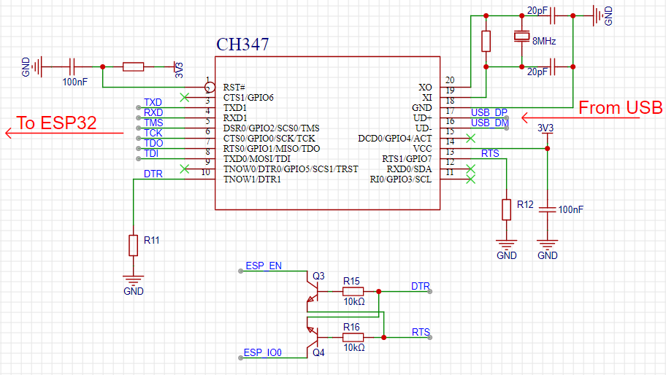Click the RXD1 pin label
Viewport: 666px width, 375px height.
coord(235,118)
